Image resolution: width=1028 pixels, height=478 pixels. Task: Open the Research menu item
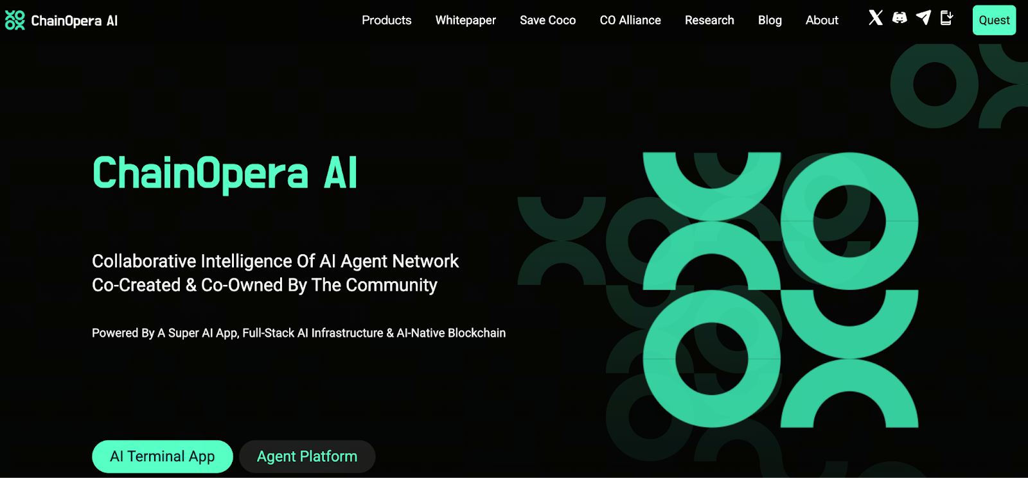(x=709, y=20)
